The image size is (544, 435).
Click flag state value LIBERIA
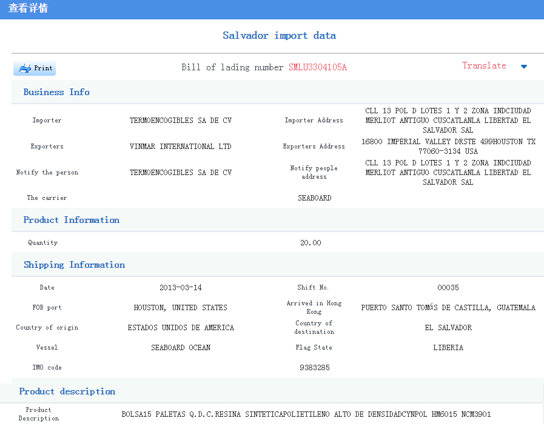tap(448, 347)
